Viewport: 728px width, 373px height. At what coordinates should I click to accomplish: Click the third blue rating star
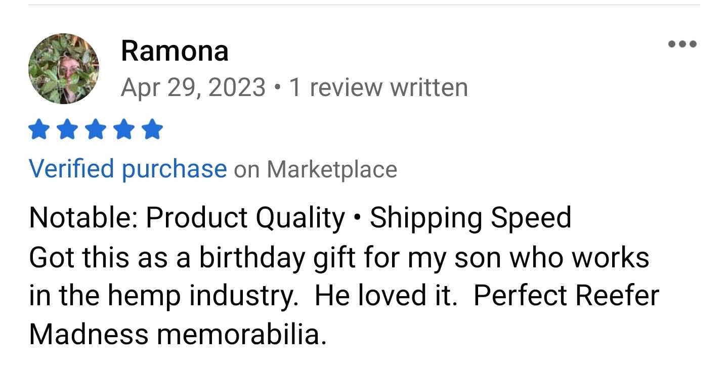(x=96, y=130)
